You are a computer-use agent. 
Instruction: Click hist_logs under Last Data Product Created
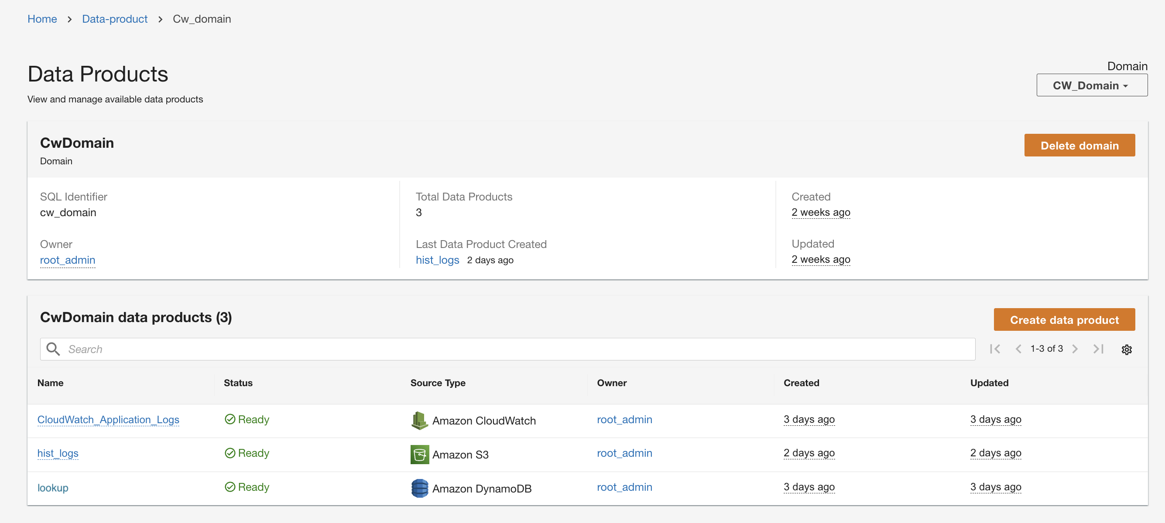pyautogui.click(x=437, y=260)
